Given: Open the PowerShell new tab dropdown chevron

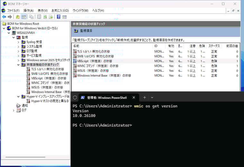Looking at the screenshot, I should [x=152, y=97].
